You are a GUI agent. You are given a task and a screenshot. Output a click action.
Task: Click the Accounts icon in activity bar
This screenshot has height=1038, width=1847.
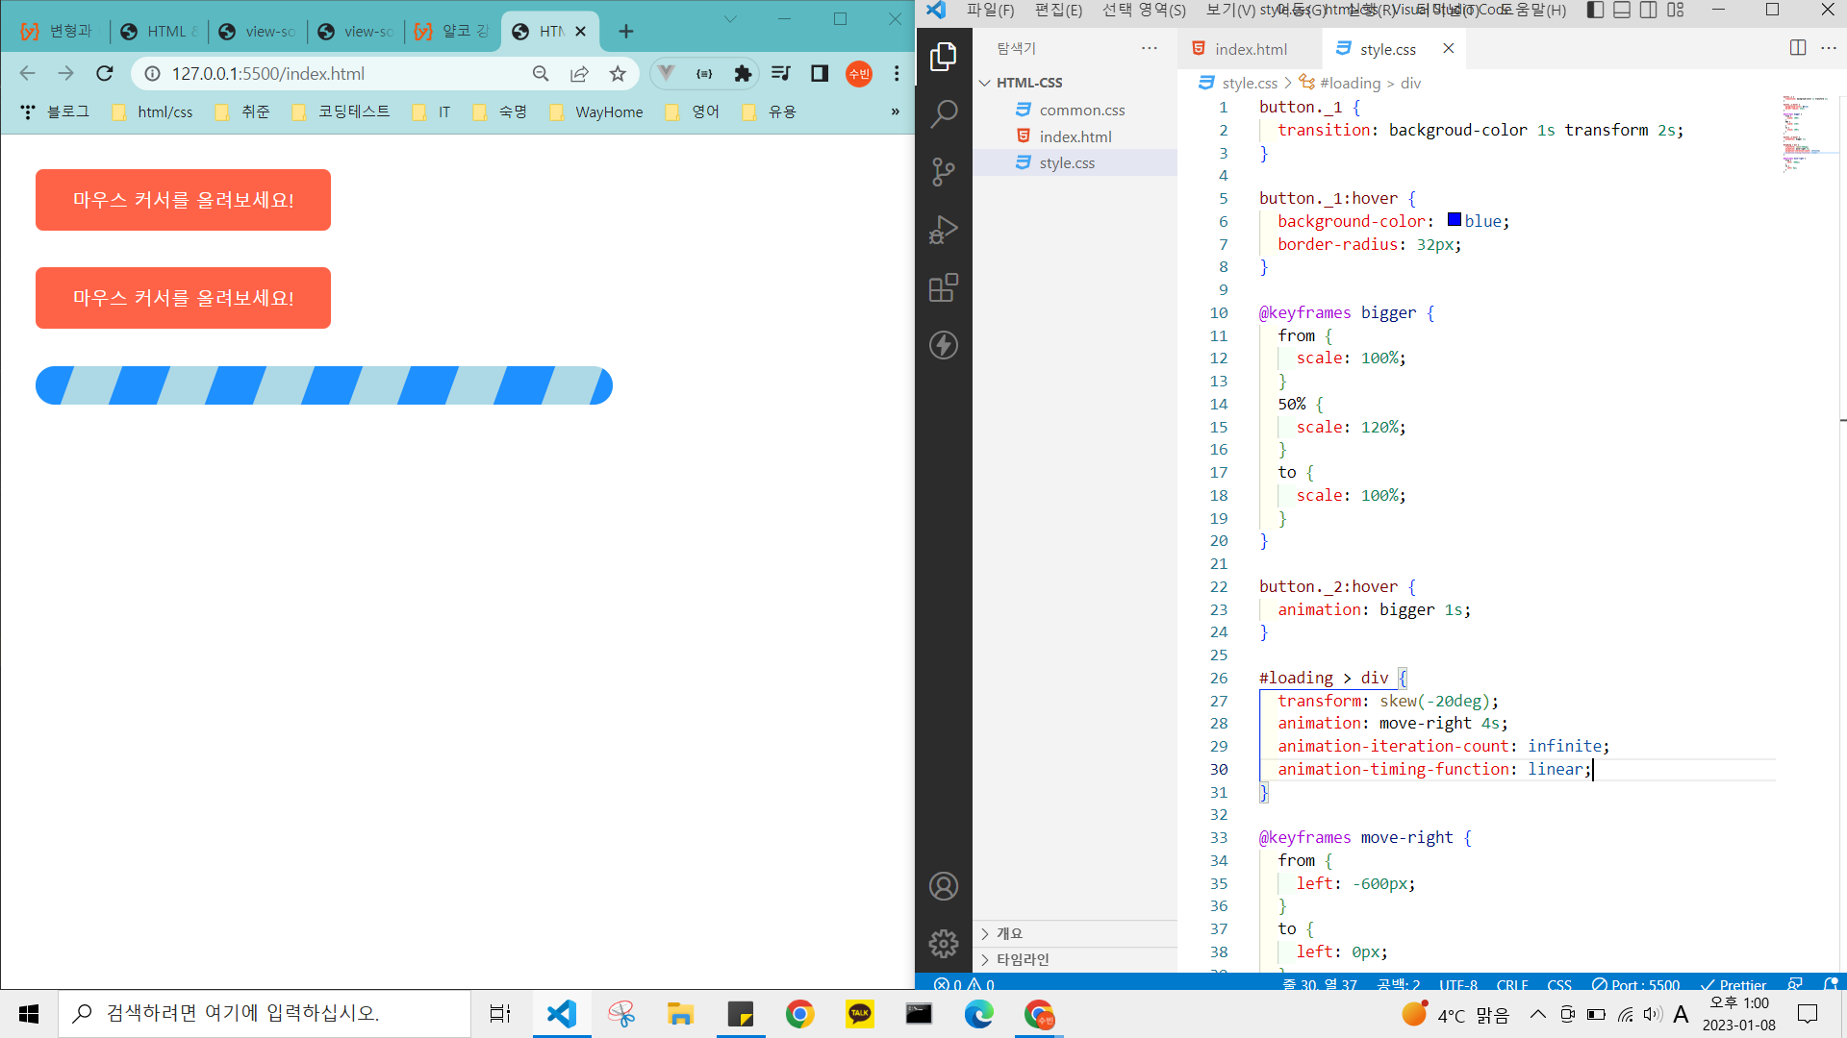[x=944, y=886]
